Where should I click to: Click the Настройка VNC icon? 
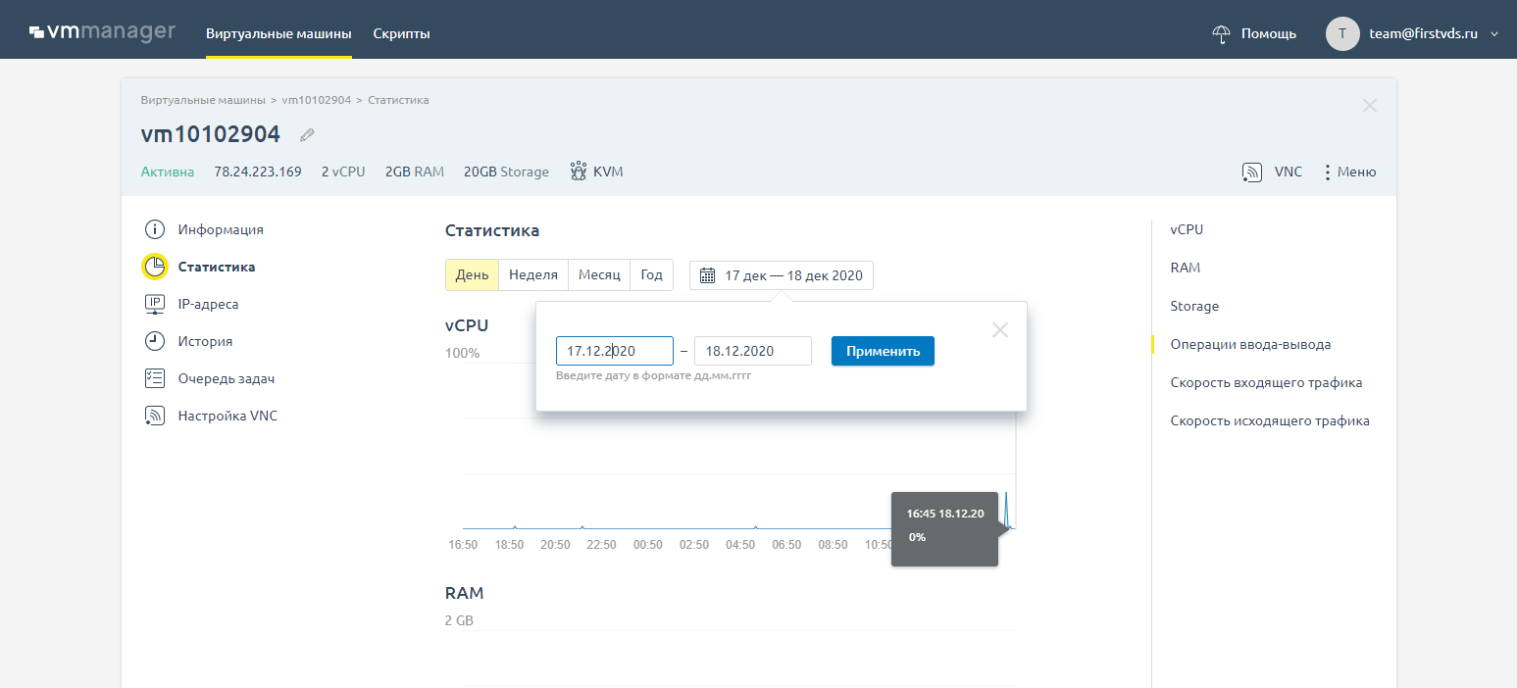(x=154, y=416)
